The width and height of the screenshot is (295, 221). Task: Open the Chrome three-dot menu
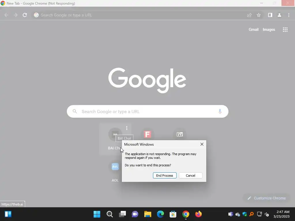coord(289,15)
